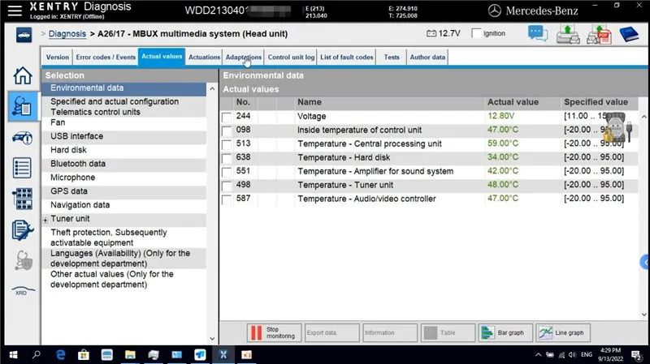Open the List of fault codes tab
The width and height of the screenshot is (650, 364).
point(347,57)
